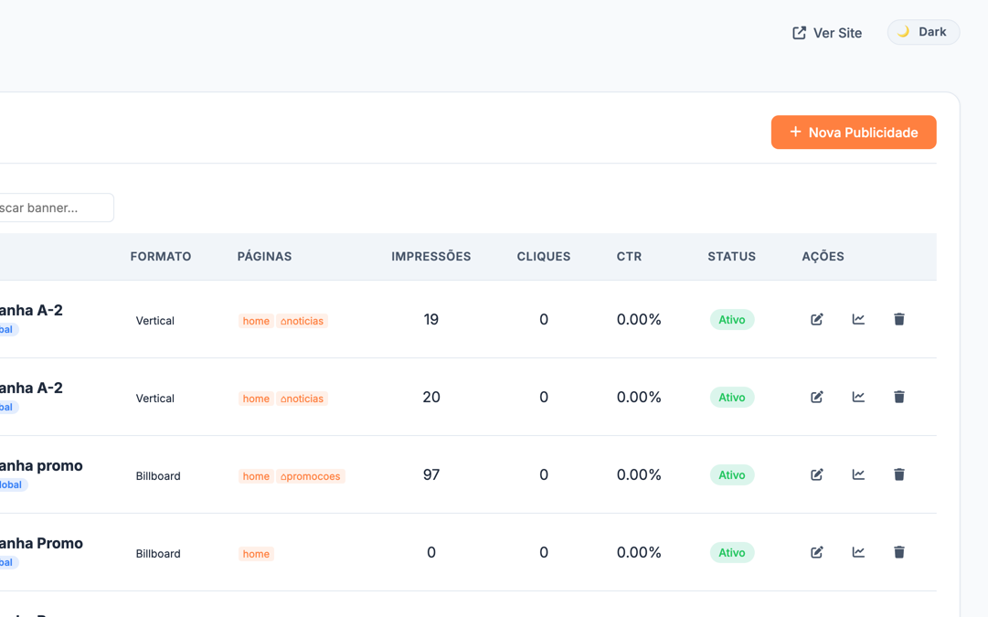
Task: Click the home tag in the 20 impressions row
Action: (256, 399)
